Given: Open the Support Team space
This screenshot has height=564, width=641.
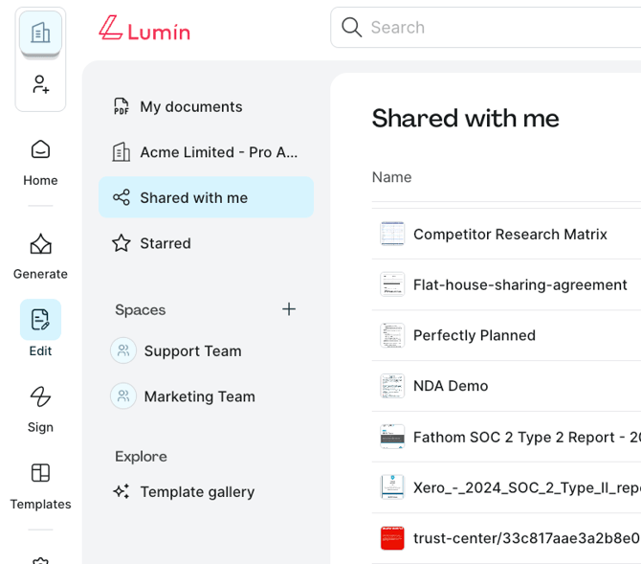Looking at the screenshot, I should click(192, 350).
